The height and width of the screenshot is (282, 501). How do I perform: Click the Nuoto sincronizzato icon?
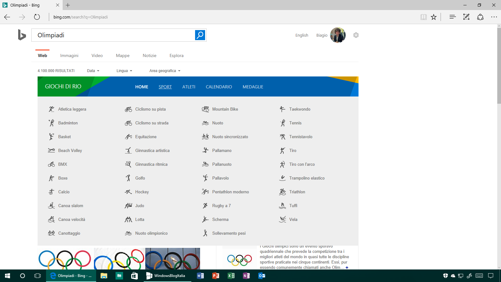click(x=205, y=137)
